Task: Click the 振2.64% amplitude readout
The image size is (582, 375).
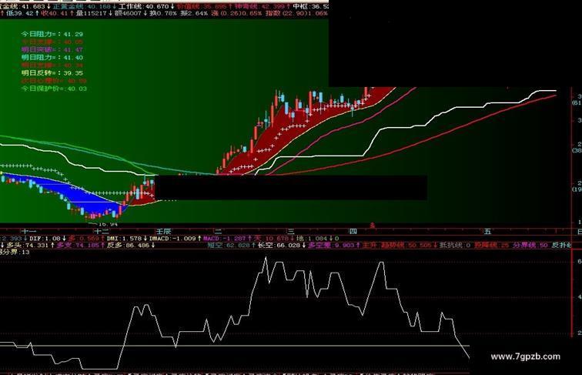Action: click(194, 13)
